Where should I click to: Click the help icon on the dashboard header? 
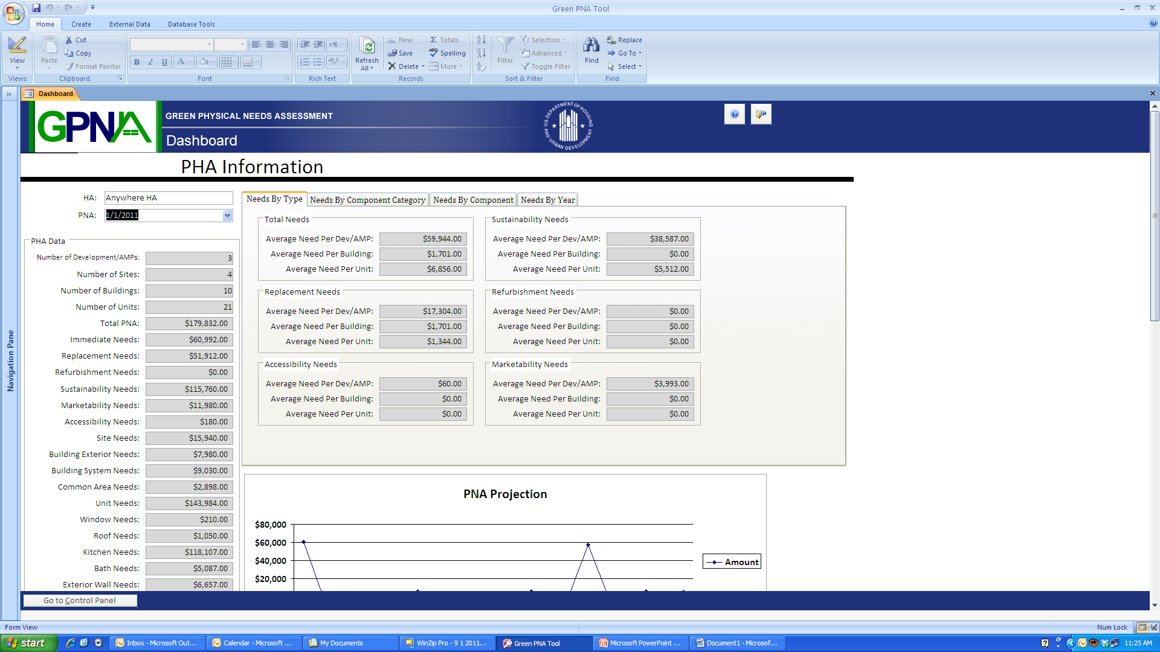[734, 114]
